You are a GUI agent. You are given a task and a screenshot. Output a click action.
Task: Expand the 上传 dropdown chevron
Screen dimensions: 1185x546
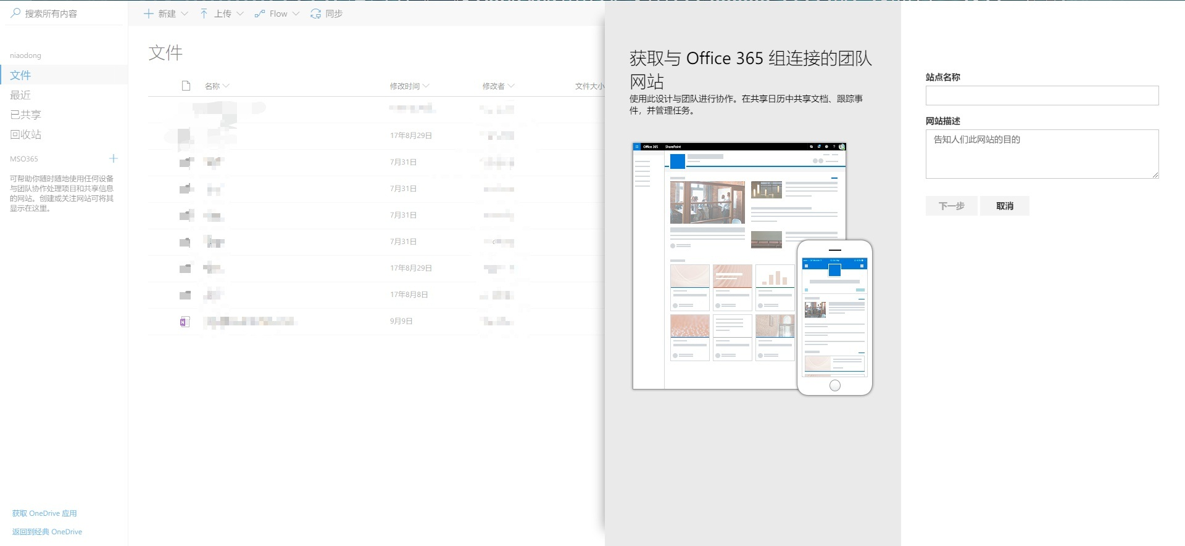(x=240, y=14)
